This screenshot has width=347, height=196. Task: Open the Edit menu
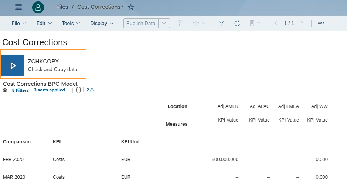(x=44, y=24)
